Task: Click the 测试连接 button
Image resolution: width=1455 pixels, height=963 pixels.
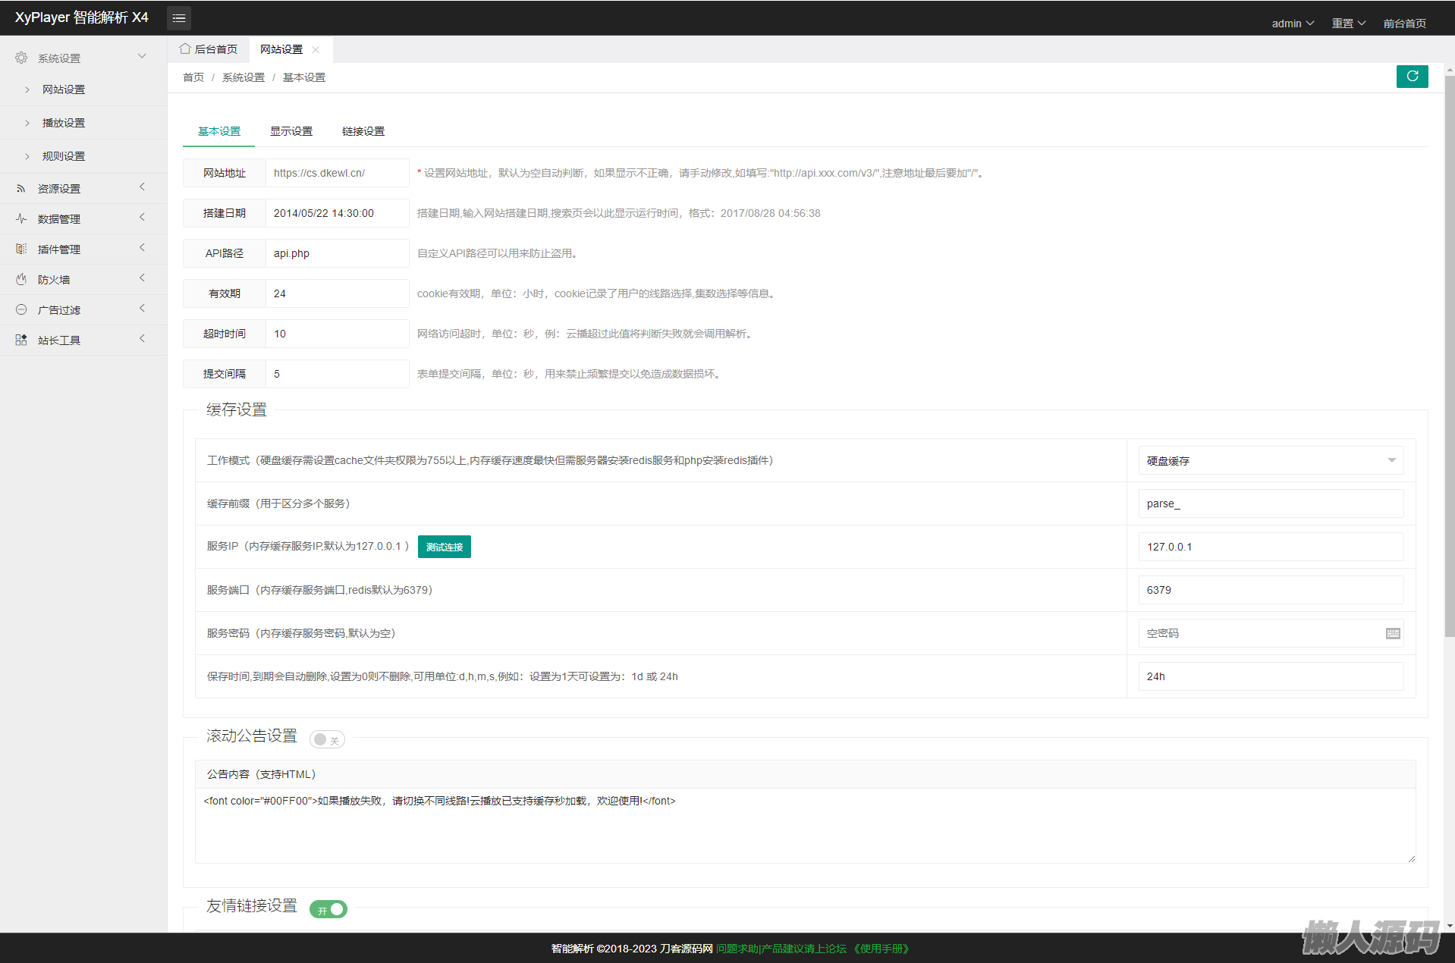Action: pos(445,547)
